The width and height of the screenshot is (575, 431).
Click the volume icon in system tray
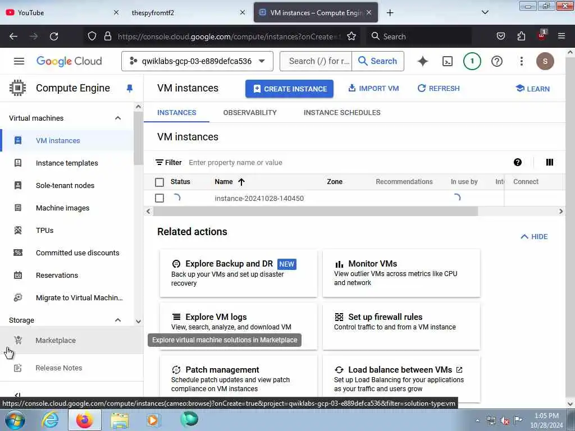point(505,421)
